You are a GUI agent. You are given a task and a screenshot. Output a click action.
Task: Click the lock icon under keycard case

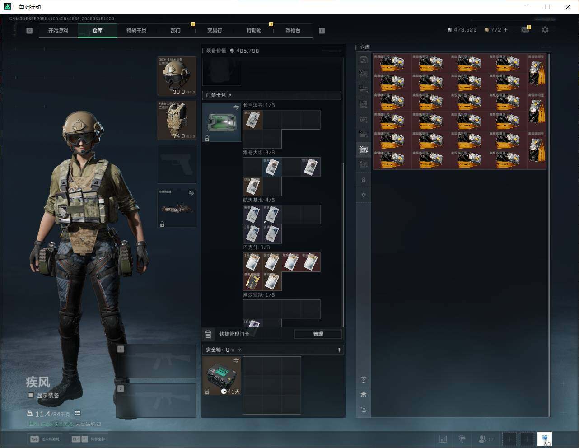207,139
